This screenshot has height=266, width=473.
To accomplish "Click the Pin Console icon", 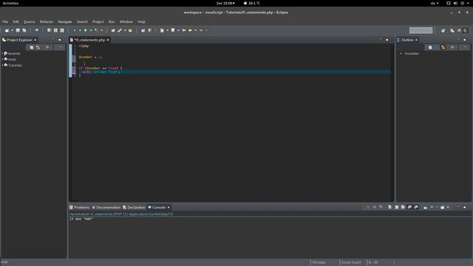I will [x=425, y=207].
